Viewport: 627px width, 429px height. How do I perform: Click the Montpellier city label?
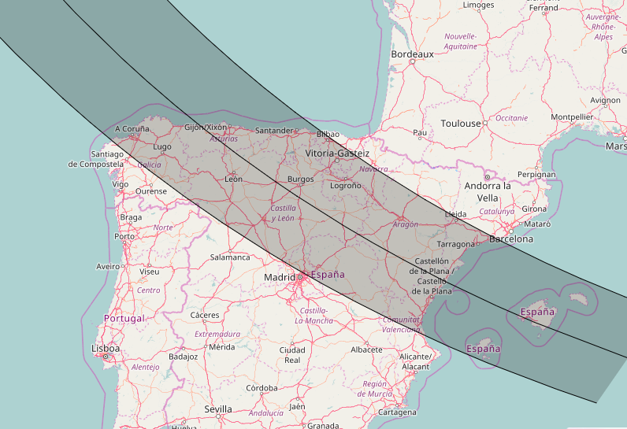(572, 117)
